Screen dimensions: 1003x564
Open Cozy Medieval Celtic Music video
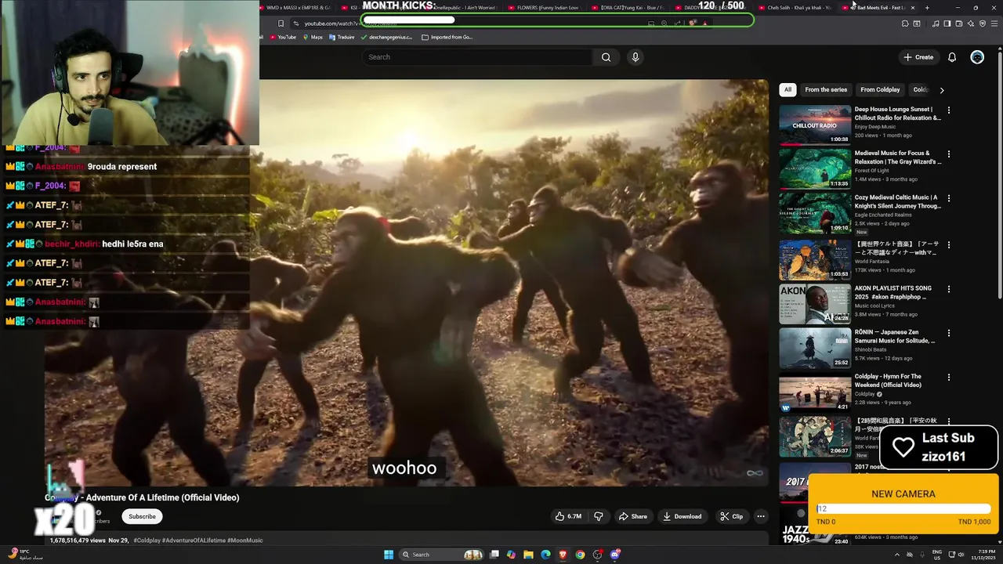point(815,214)
